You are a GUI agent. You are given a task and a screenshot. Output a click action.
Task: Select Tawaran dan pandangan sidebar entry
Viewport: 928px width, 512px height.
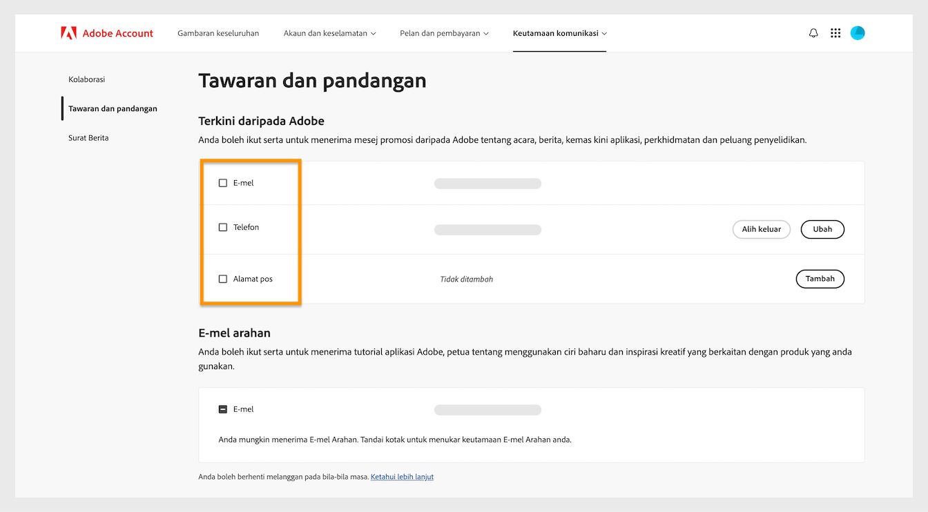point(113,108)
